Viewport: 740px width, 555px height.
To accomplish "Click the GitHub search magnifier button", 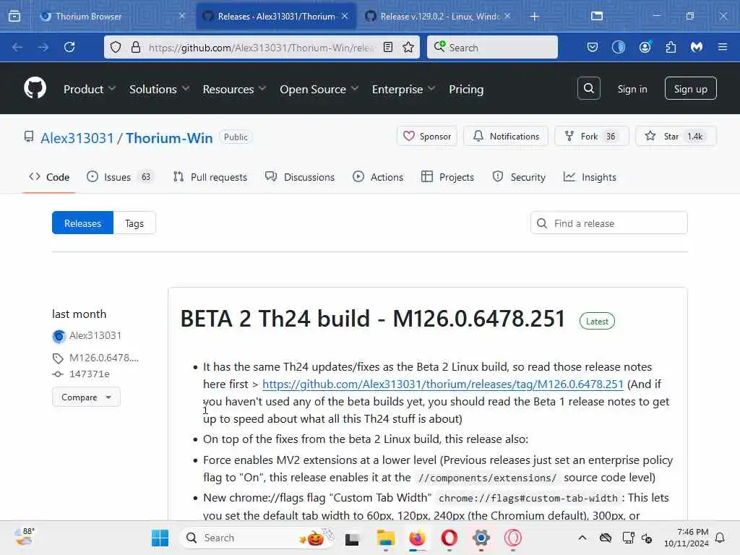I will (588, 88).
